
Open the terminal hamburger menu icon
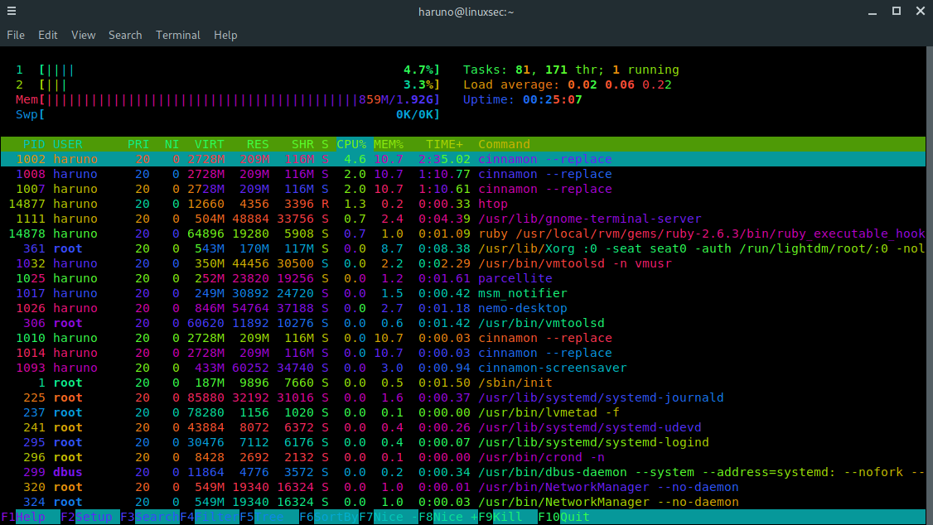click(12, 11)
